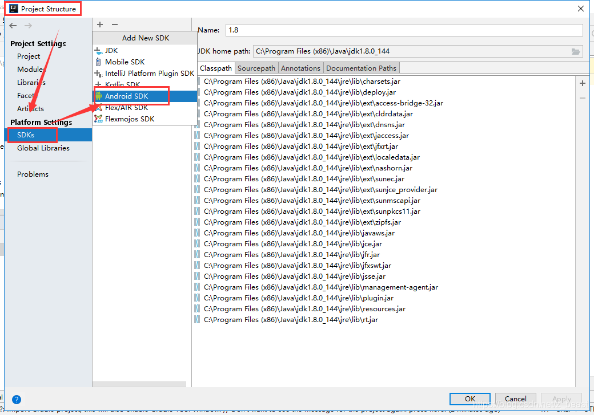This screenshot has width=594, height=415.
Task: Open Project settings item
Action: 29,56
